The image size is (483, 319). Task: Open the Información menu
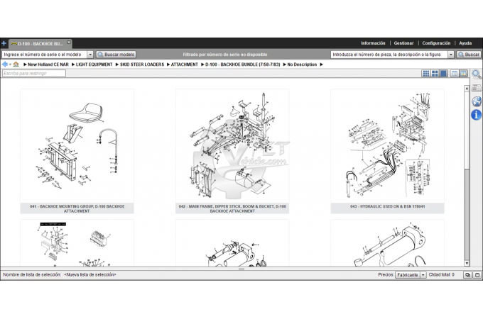pos(373,43)
